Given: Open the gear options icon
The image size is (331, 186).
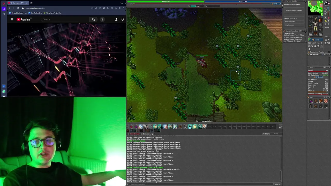Looking at the screenshot, I should [326, 43].
